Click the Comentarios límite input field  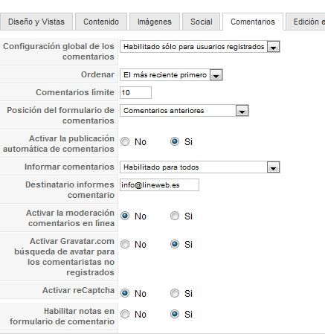tap(135, 93)
